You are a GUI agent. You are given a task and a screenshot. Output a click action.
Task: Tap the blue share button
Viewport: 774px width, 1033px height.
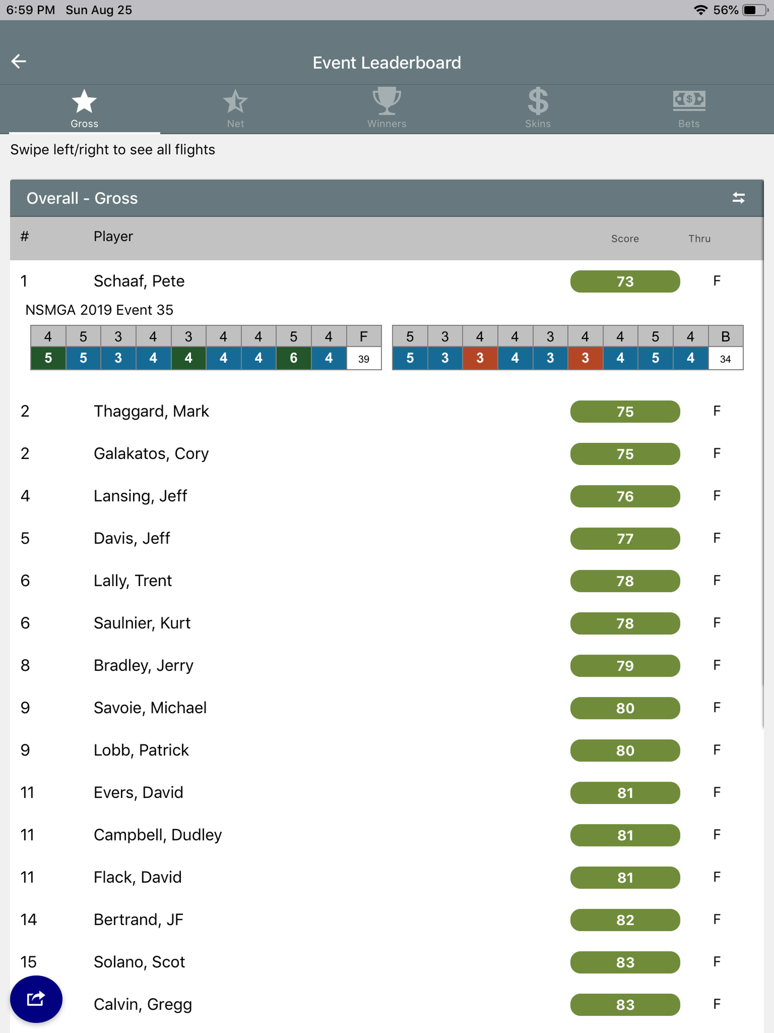pos(36,999)
